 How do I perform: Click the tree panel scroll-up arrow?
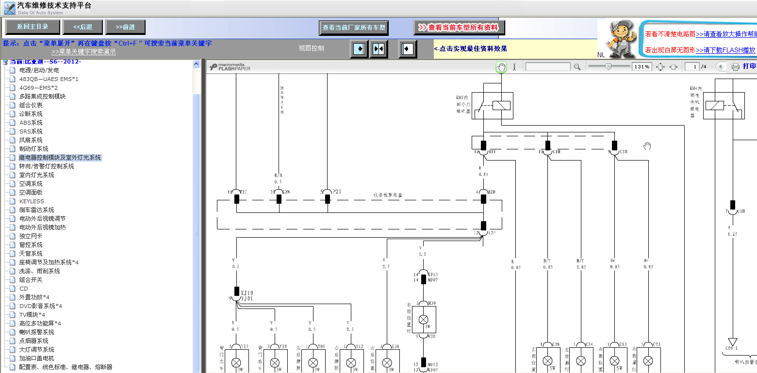pos(197,64)
